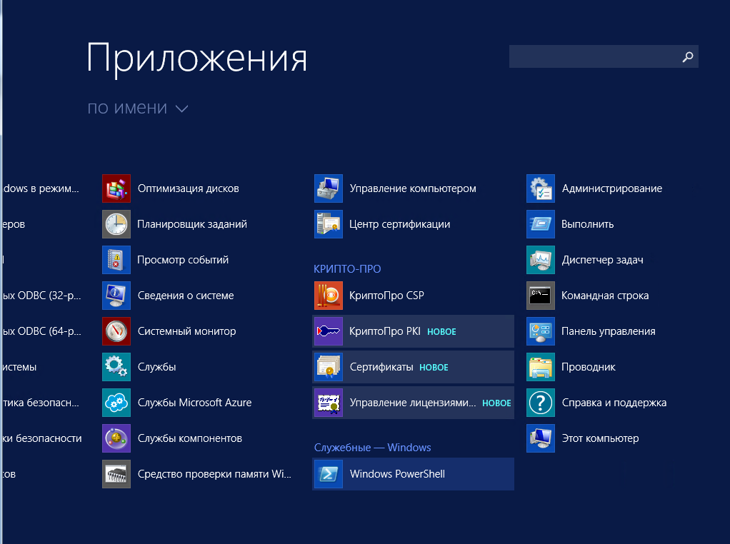Viewport: 730px width, 544px height.
Task: Click 'Управление компьютером' label
Action: coord(413,188)
